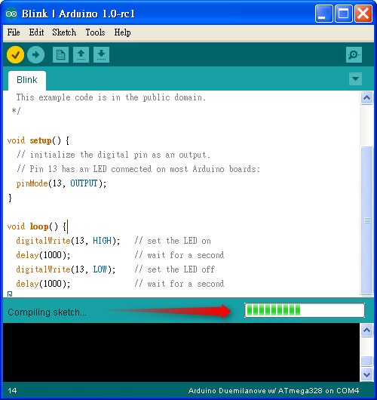
Task: Click the compile progress bar
Action: click(305, 310)
